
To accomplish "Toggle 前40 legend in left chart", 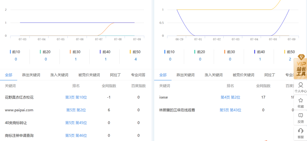I will [105, 52].
